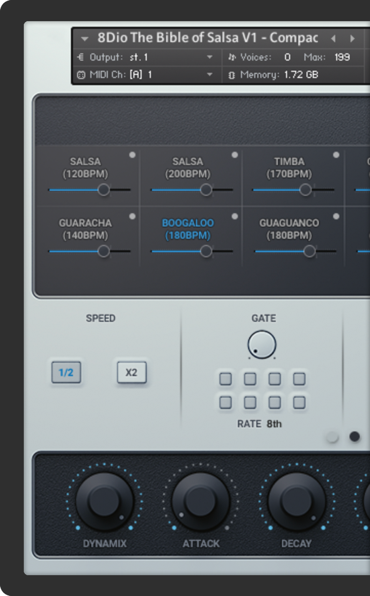Click the SPEED label

click(x=101, y=318)
